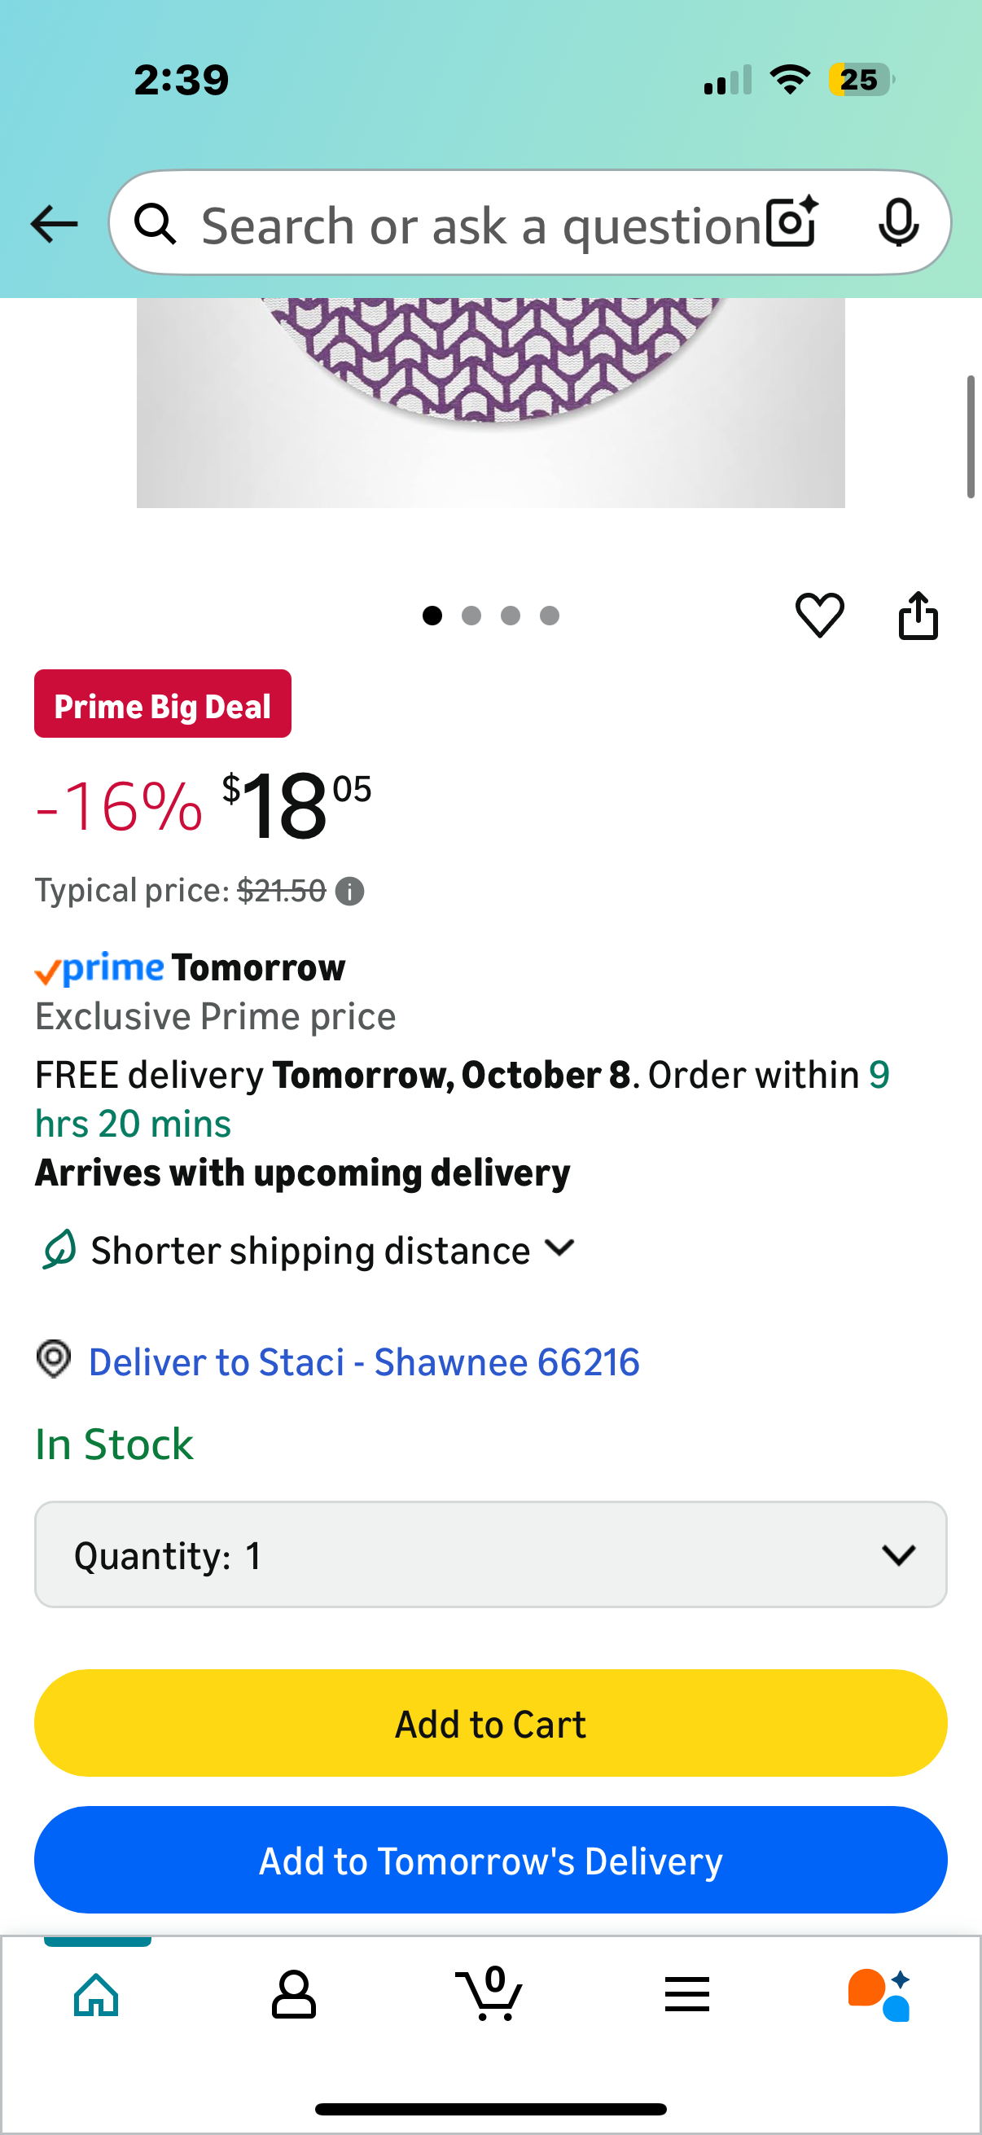Tap the share icon
Image resolution: width=982 pixels, height=2135 pixels.
[x=918, y=615]
